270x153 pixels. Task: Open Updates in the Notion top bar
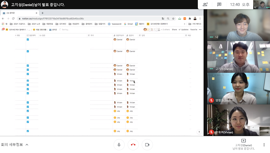point(183,30)
